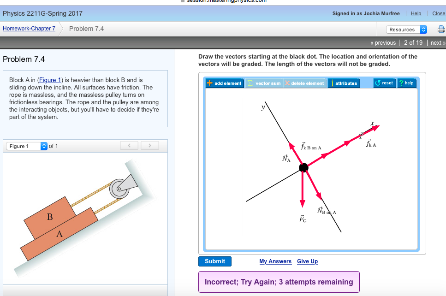446x296 pixels.
Task: Open the Help link in header
Action: click(x=416, y=13)
